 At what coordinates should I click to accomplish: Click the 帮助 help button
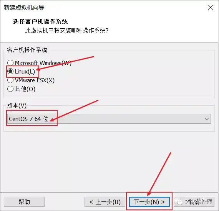[x=24, y=202]
